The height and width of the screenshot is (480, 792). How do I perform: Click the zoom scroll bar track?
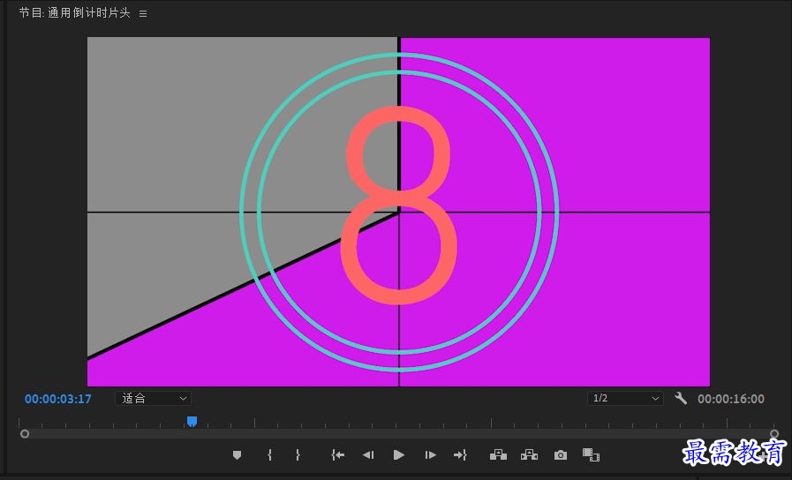(x=399, y=434)
